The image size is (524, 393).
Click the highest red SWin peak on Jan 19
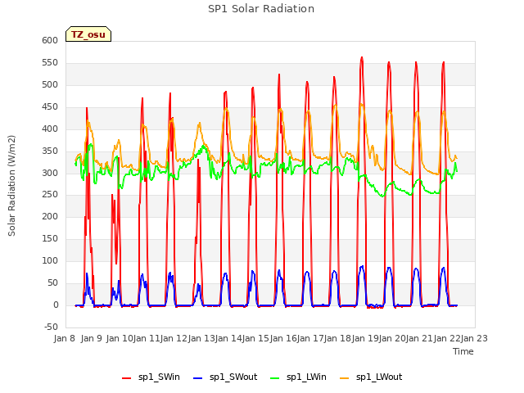[362, 58]
